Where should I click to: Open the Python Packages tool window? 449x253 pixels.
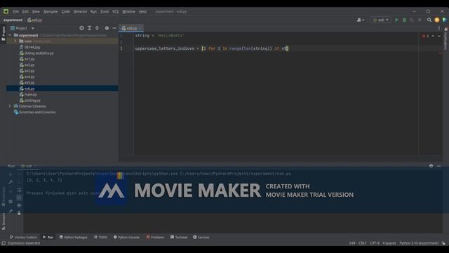pos(73,238)
